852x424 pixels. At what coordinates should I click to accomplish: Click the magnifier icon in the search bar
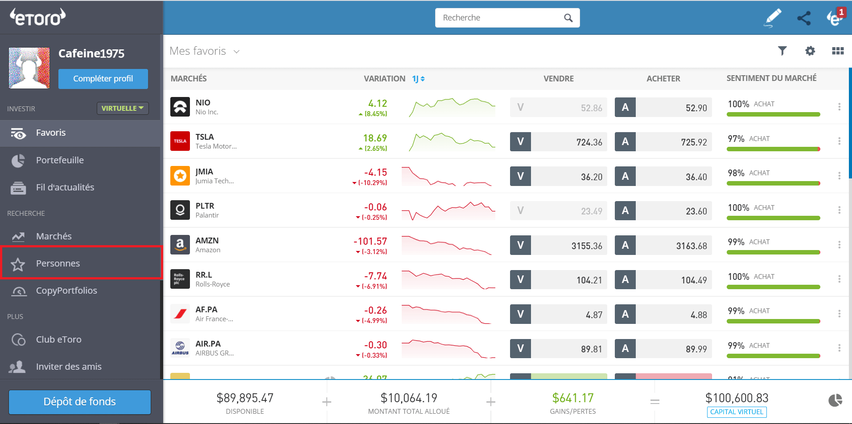pos(568,18)
